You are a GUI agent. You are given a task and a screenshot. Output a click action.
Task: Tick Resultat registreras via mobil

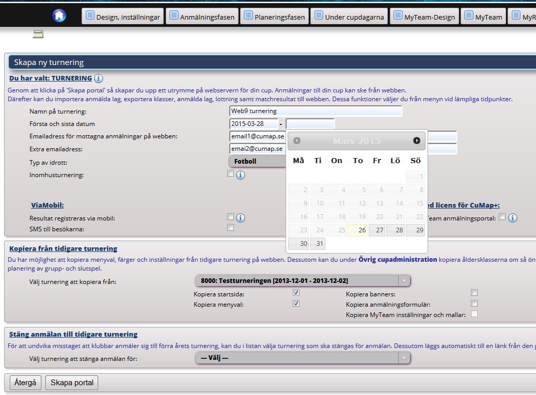(231, 217)
